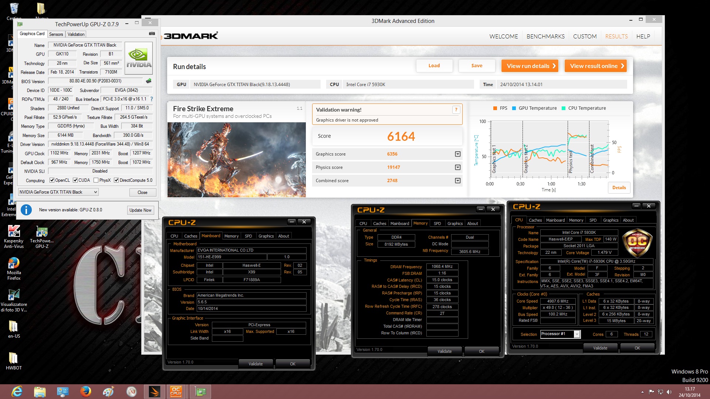Open the HWBOT folder on desktop
This screenshot has height=399, width=710.
pos(14,361)
